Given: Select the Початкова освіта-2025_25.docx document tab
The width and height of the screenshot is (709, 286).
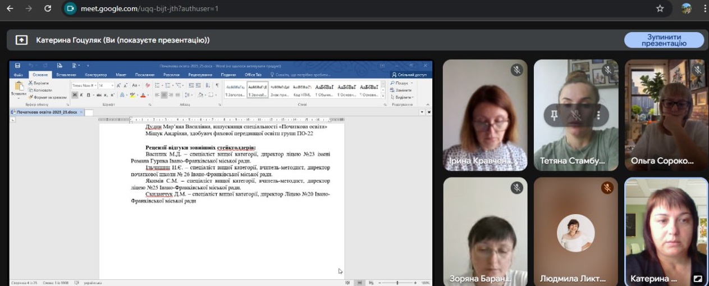Looking at the screenshot, I should 46,112.
